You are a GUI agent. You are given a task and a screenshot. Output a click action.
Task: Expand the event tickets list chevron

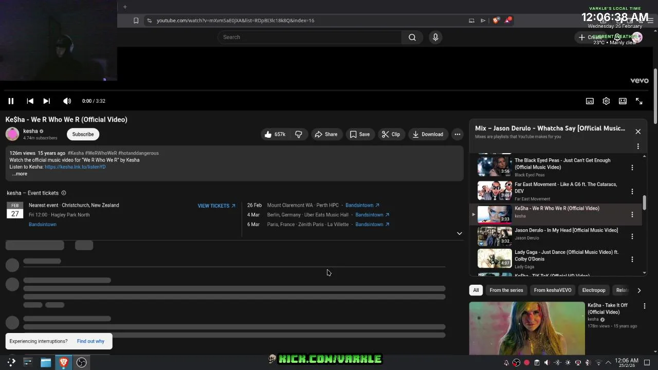(460, 233)
